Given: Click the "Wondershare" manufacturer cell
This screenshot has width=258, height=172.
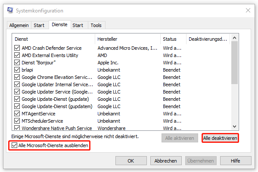Looking at the screenshot, I should [112, 128].
